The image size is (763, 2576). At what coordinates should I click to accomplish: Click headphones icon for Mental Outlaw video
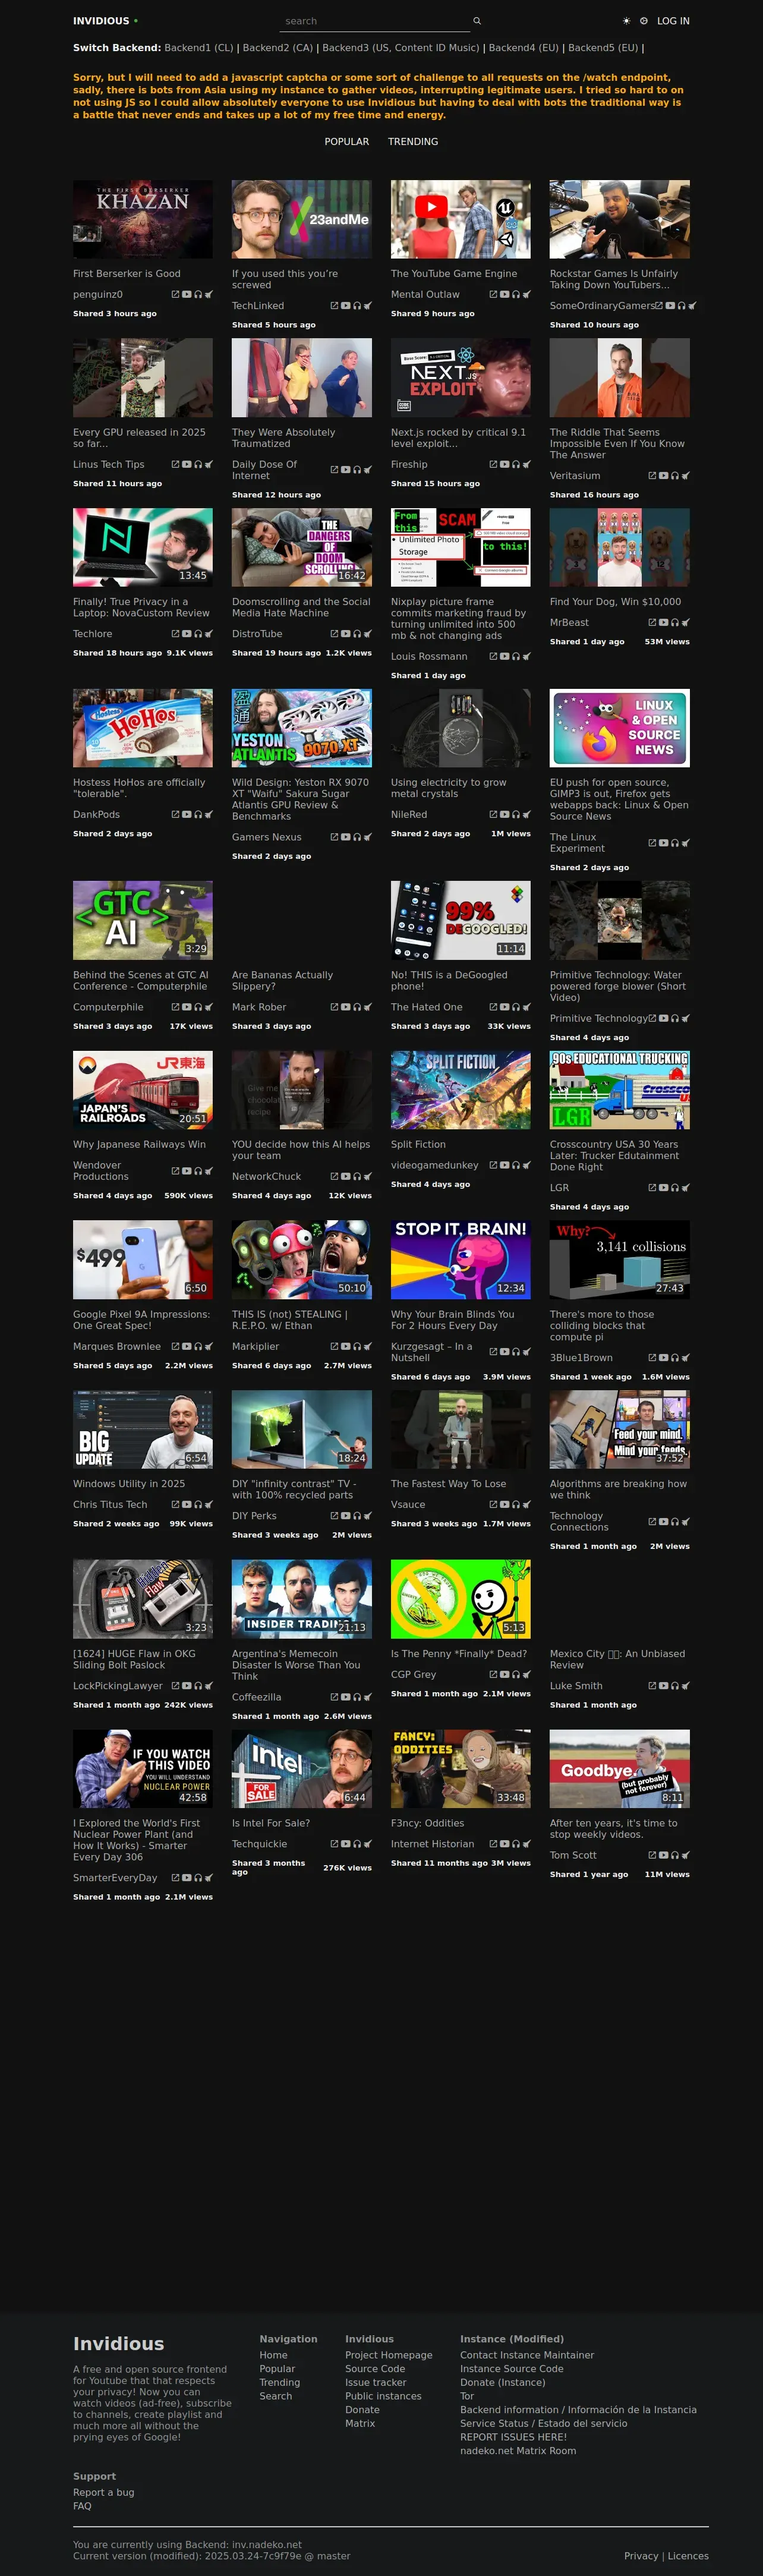coord(516,294)
